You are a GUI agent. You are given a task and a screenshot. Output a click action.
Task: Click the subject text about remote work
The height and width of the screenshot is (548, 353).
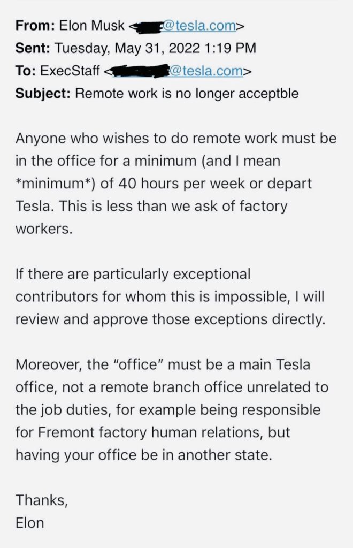pyautogui.click(x=187, y=94)
